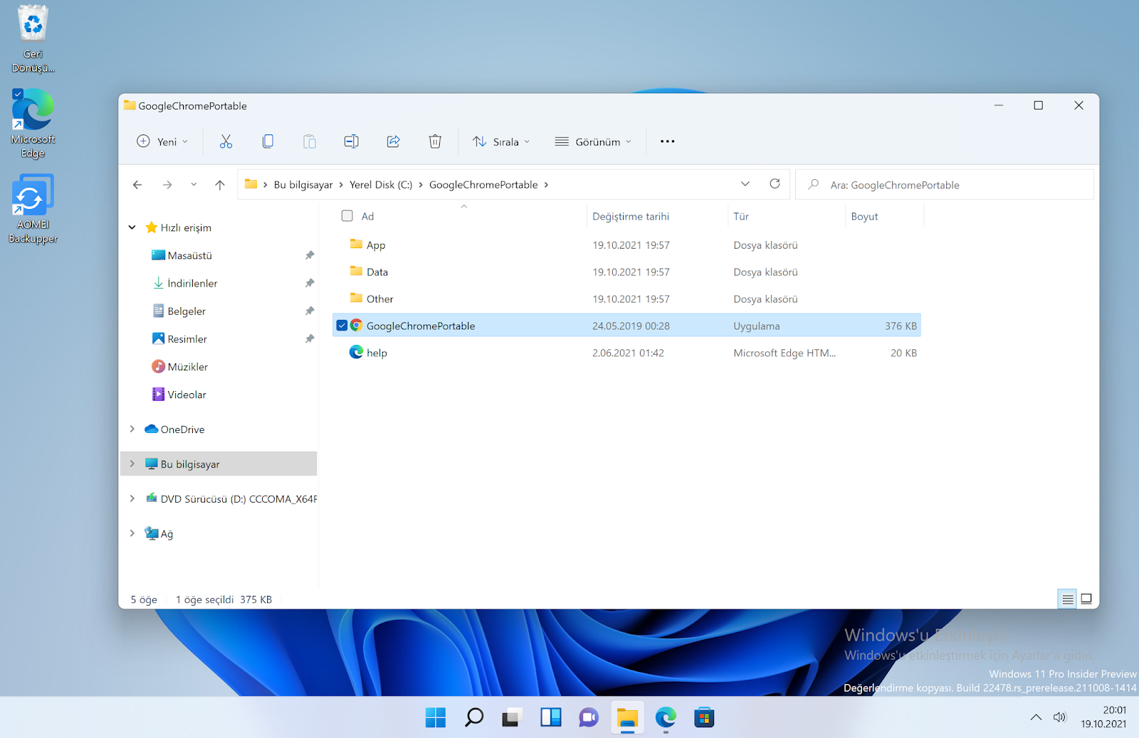The width and height of the screenshot is (1139, 738).
Task: Click File Explorer taskbar icon
Action: [x=627, y=717]
